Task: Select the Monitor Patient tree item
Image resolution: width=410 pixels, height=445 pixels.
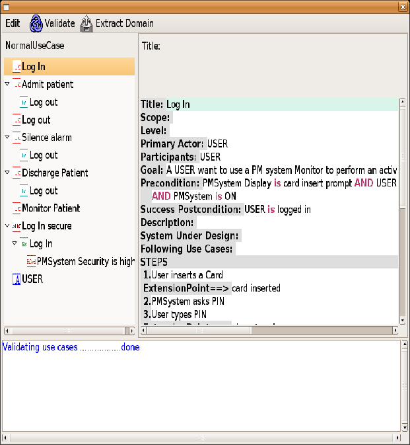Action: [x=51, y=208]
